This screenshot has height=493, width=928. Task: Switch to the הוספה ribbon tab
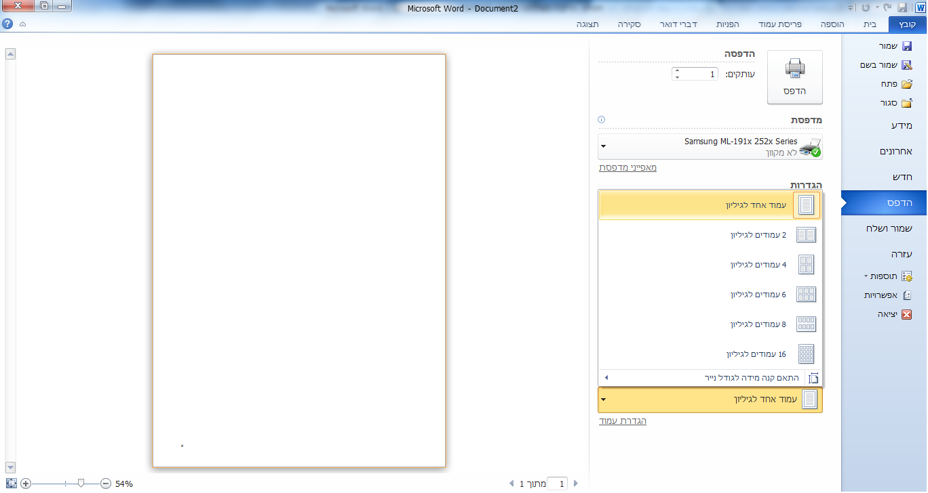coord(832,24)
